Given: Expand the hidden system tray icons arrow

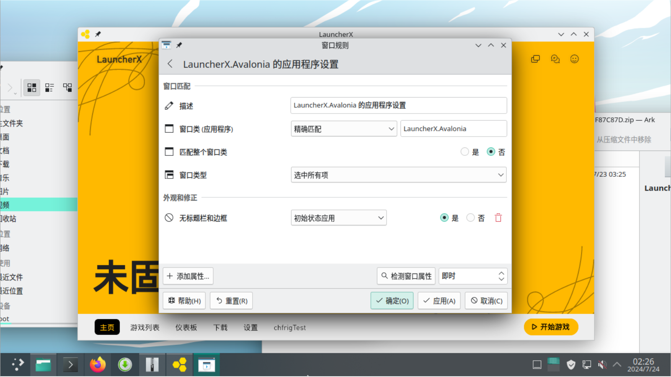Looking at the screenshot, I should pyautogui.click(x=617, y=365).
